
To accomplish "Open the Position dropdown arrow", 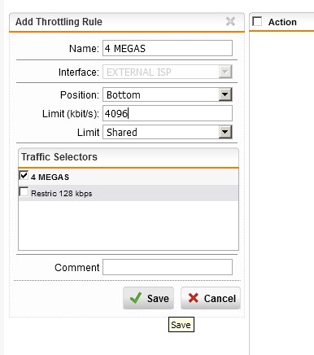I will 225,94.
